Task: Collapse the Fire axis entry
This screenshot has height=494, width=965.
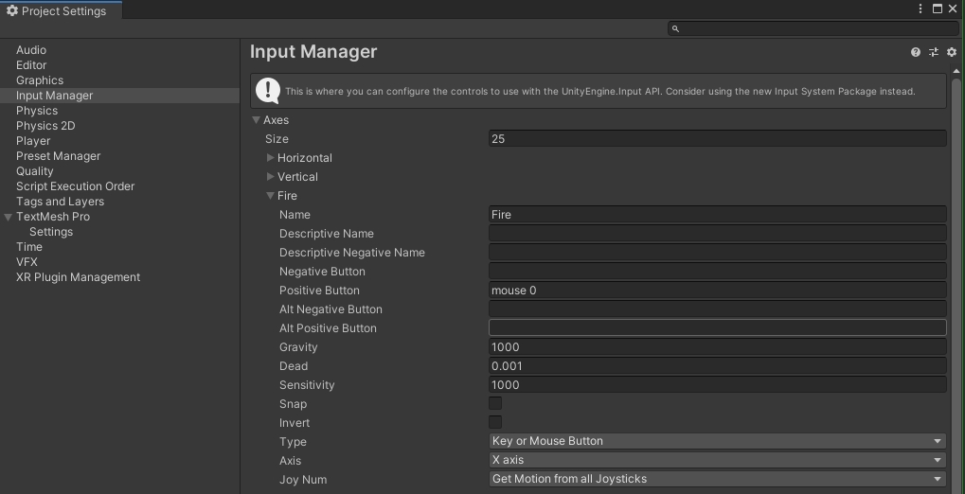Action: pos(270,196)
